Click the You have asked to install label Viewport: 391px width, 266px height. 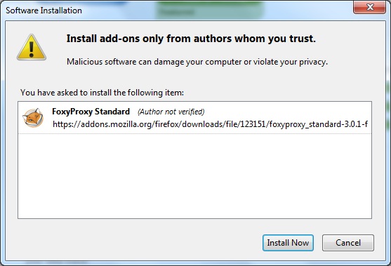102,93
